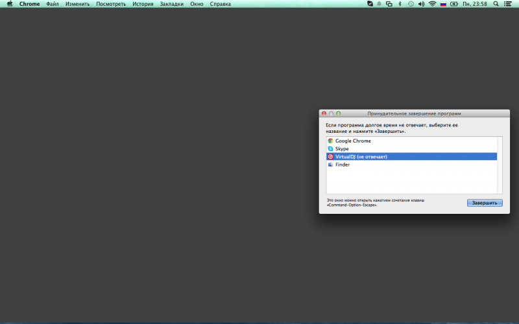Click the Skype icon in list
Screen dimensions: 519x324
(330, 149)
